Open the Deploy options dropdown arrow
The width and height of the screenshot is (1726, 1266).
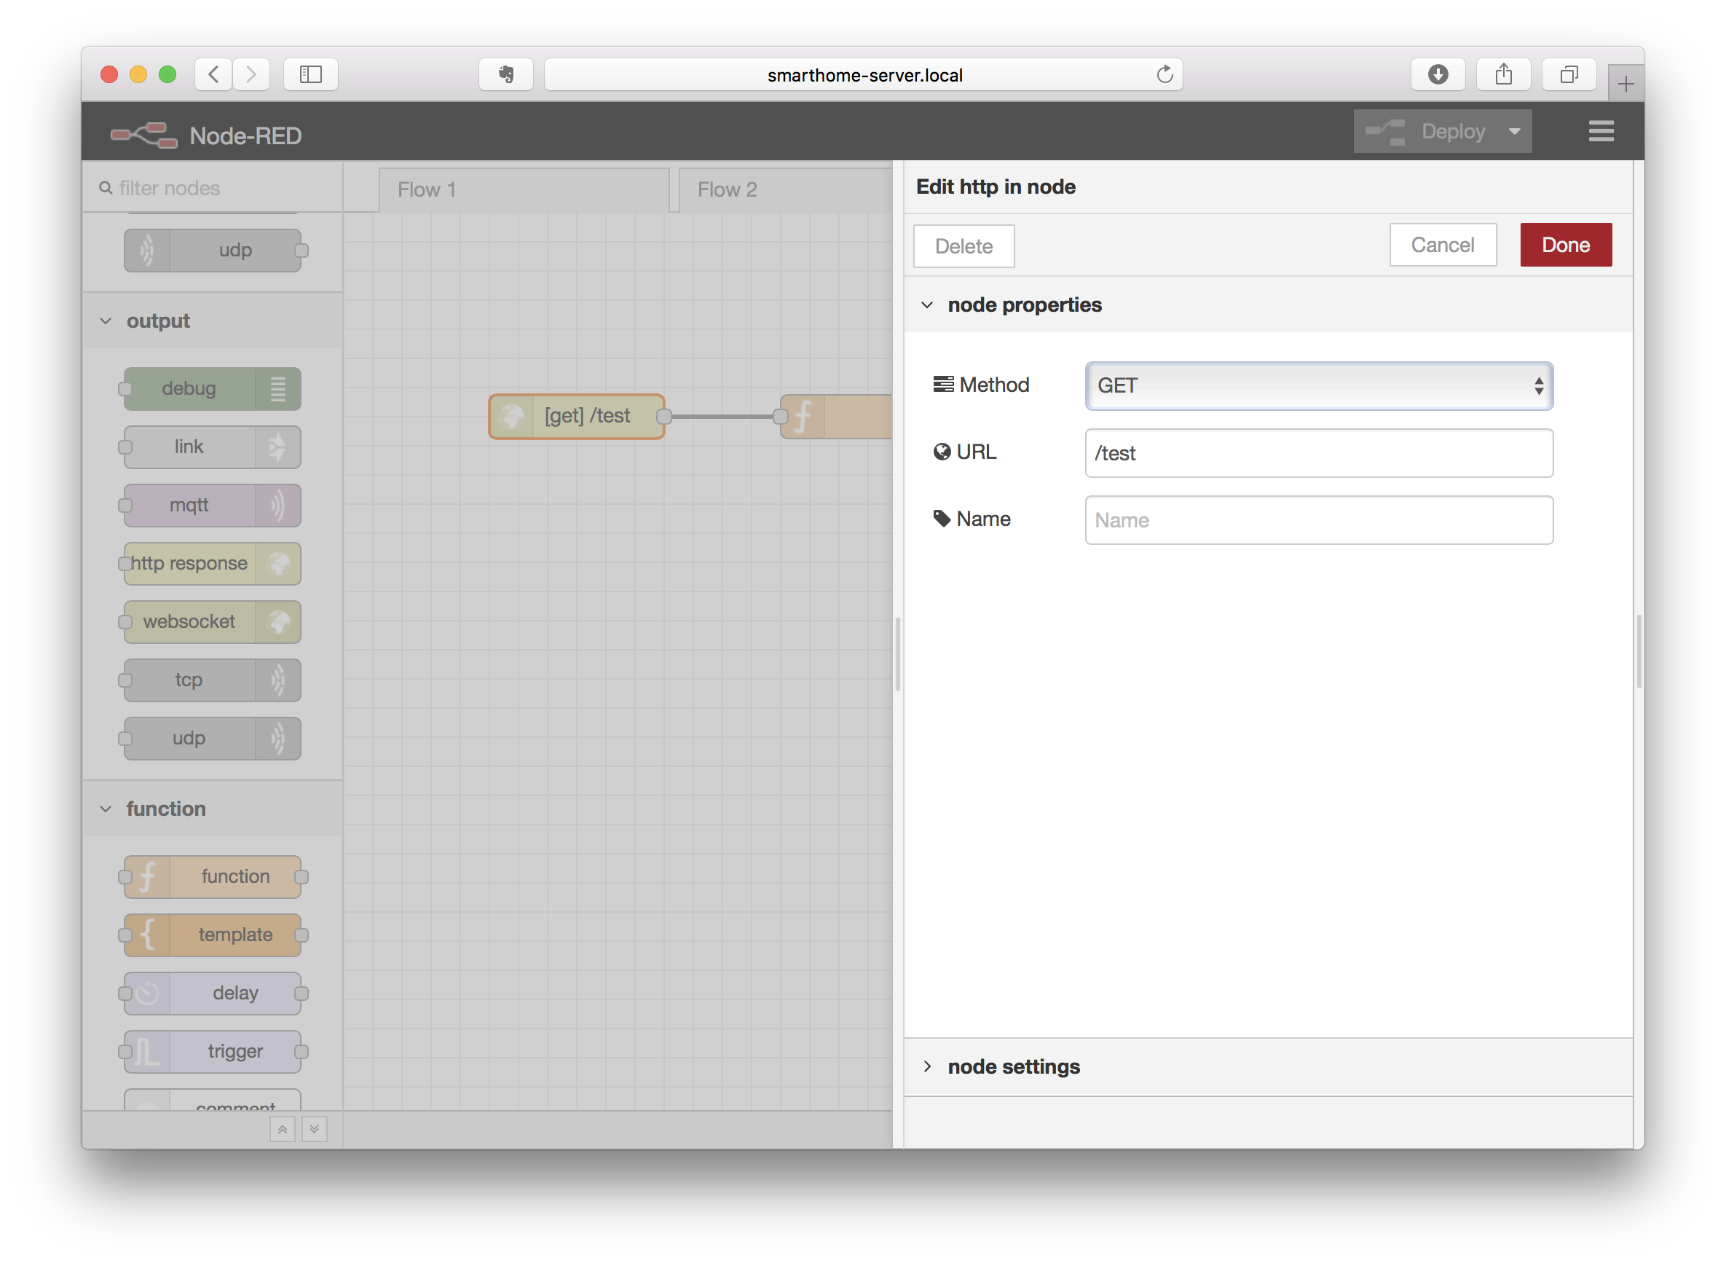1515,131
